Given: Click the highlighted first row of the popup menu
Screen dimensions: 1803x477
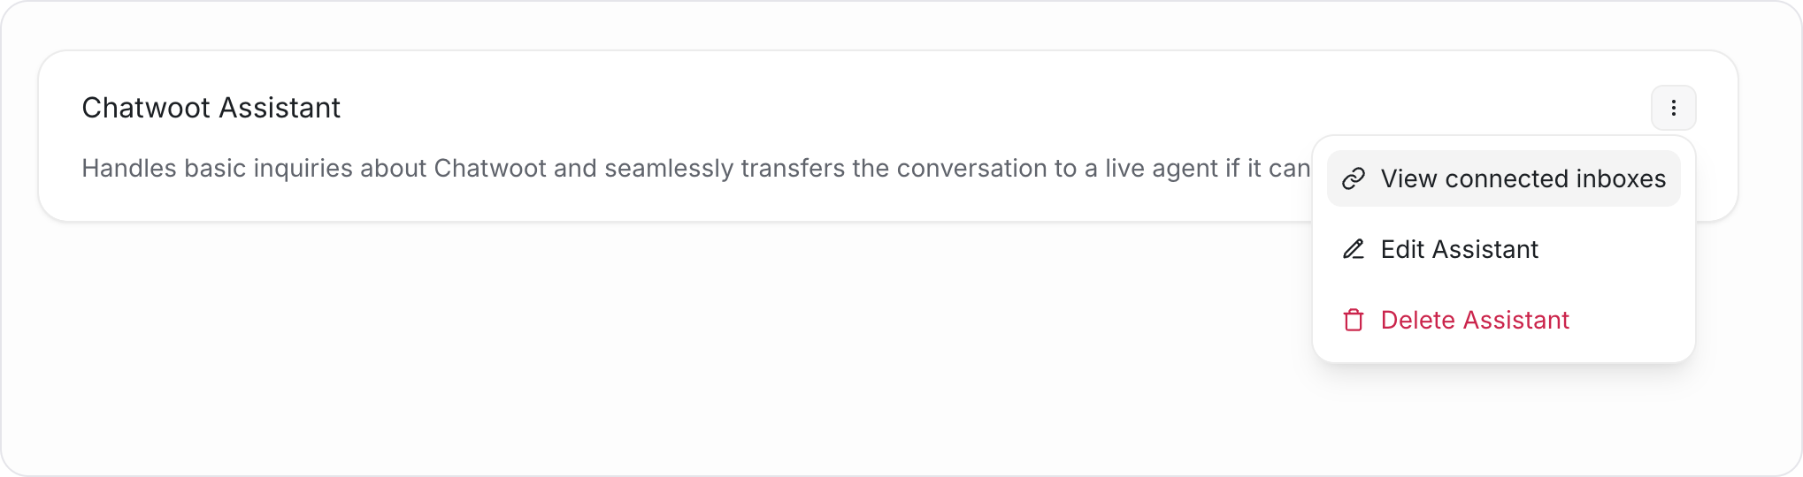Looking at the screenshot, I should [x=1504, y=178].
